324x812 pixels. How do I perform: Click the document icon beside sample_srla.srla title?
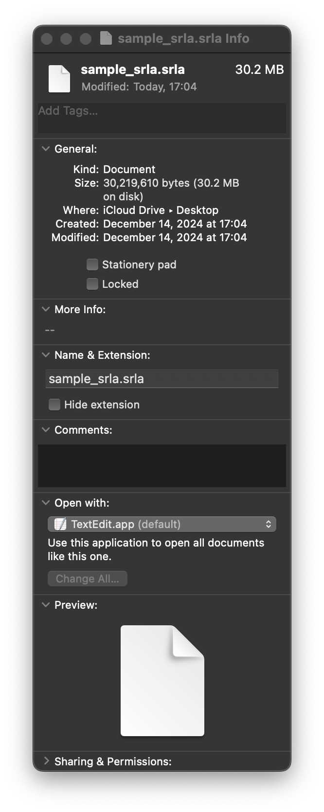(x=58, y=78)
